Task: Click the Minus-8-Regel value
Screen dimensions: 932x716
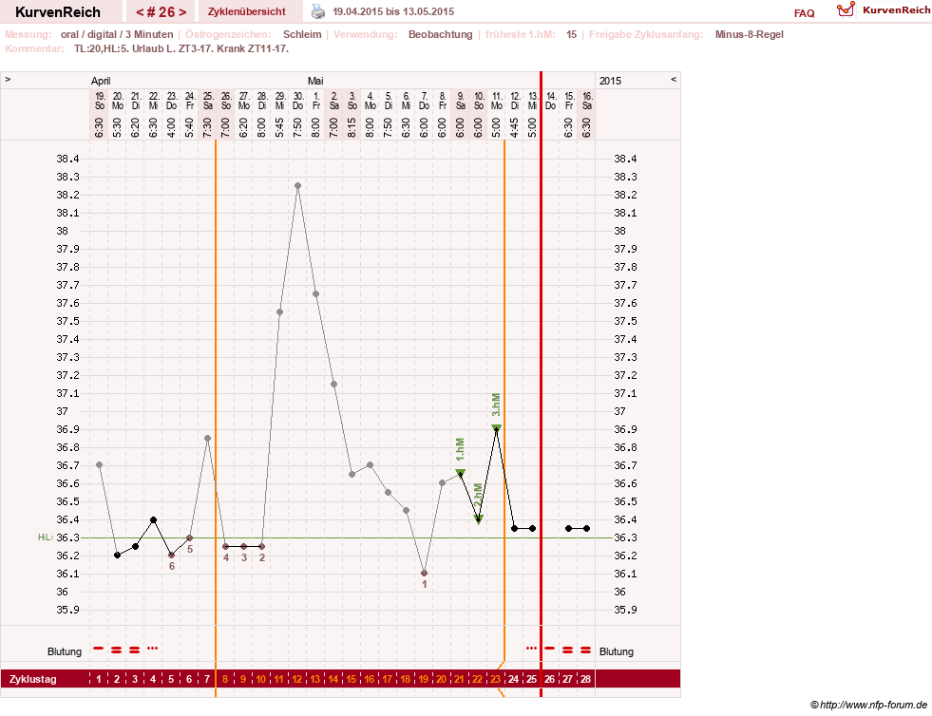Action: click(749, 34)
